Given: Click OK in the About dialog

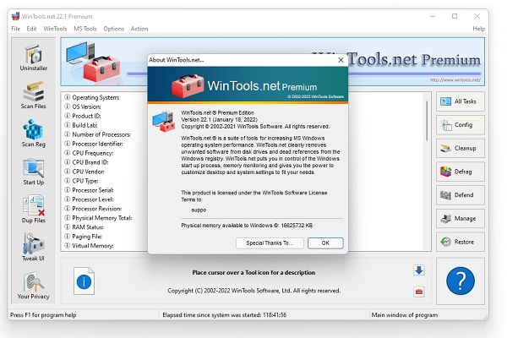Looking at the screenshot, I should [325, 243].
